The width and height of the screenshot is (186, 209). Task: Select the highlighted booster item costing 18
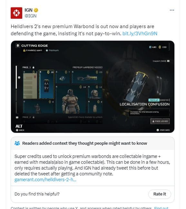pos(46,84)
